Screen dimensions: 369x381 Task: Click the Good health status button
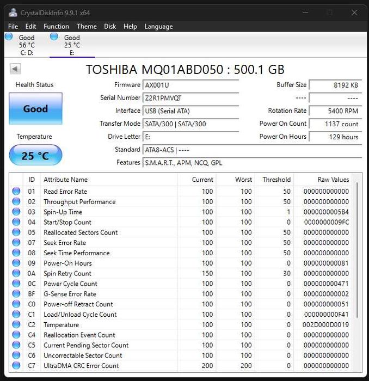(35, 109)
